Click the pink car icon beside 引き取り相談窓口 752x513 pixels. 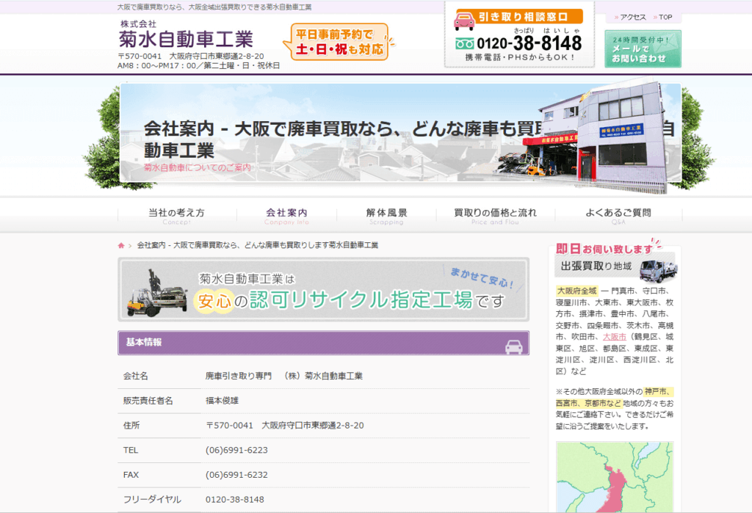pyautogui.click(x=465, y=18)
